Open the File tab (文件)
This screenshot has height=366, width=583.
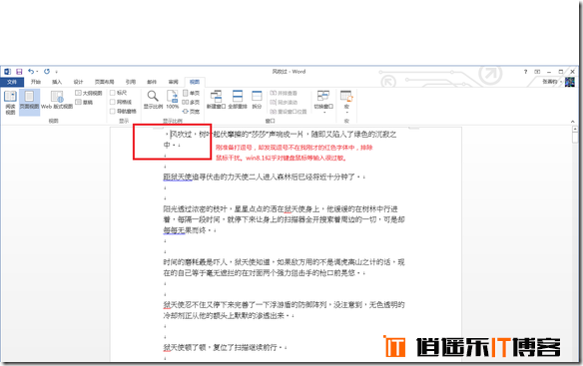12,82
